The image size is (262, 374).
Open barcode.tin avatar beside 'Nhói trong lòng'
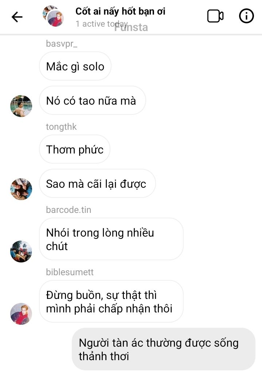[21, 252]
